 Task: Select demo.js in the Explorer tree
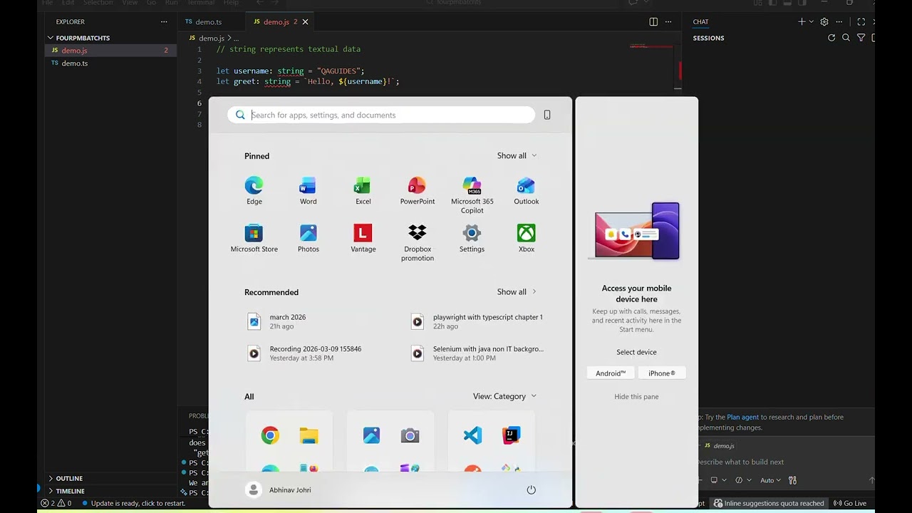pyautogui.click(x=110, y=51)
